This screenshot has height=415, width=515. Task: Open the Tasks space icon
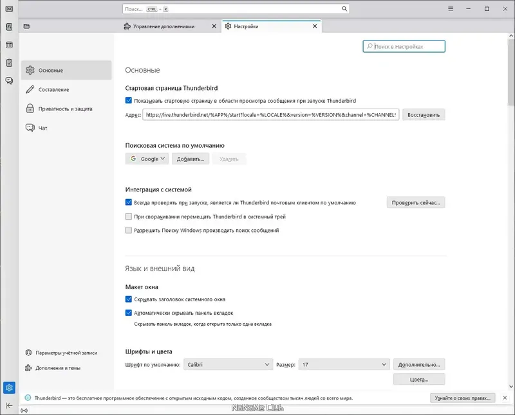pyautogui.click(x=9, y=62)
